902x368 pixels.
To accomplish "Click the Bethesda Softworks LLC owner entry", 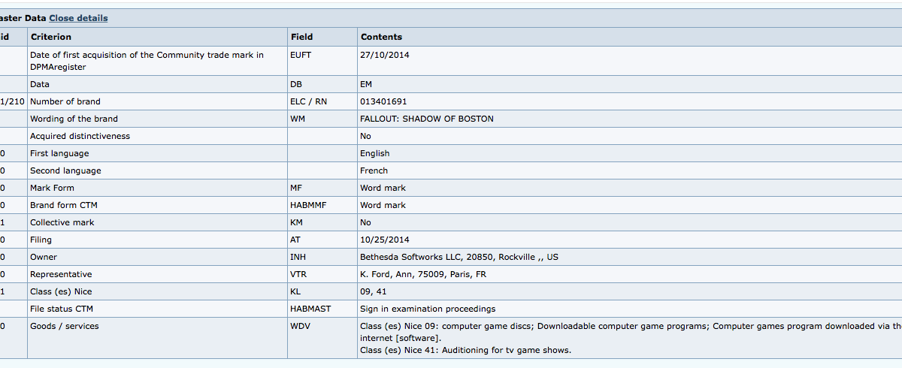I will (459, 257).
